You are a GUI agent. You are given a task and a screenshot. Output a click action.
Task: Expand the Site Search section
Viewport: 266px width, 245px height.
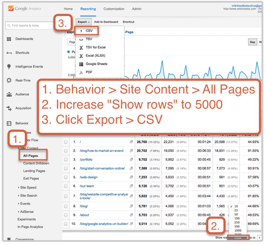(x=28, y=195)
